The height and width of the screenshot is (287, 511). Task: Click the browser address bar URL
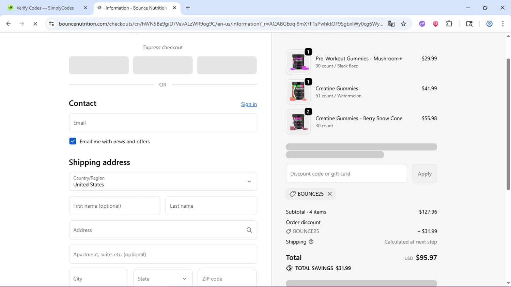coord(221,24)
